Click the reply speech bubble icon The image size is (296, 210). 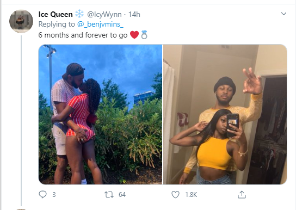pyautogui.click(x=42, y=194)
